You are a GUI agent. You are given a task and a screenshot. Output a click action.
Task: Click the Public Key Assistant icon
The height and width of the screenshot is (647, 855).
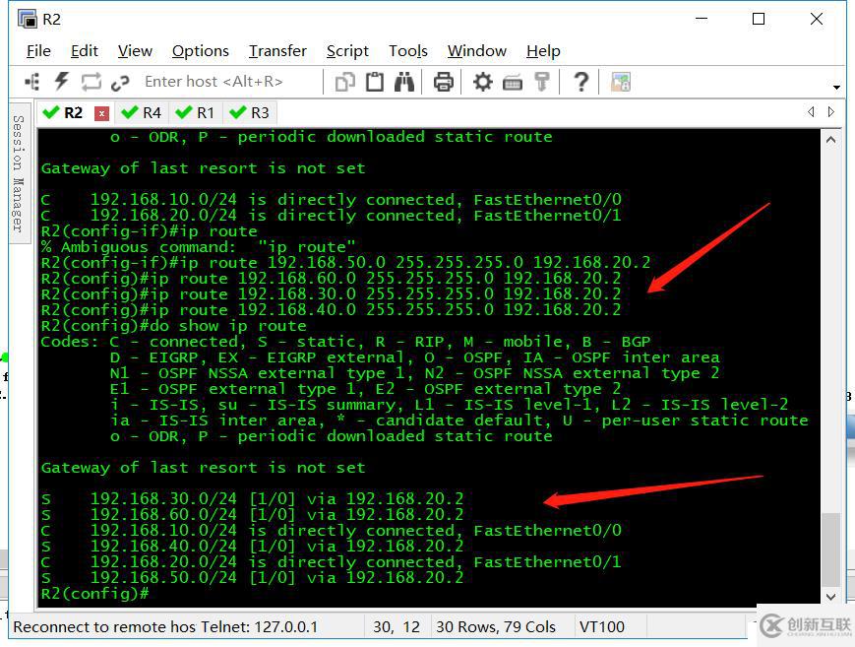click(541, 82)
